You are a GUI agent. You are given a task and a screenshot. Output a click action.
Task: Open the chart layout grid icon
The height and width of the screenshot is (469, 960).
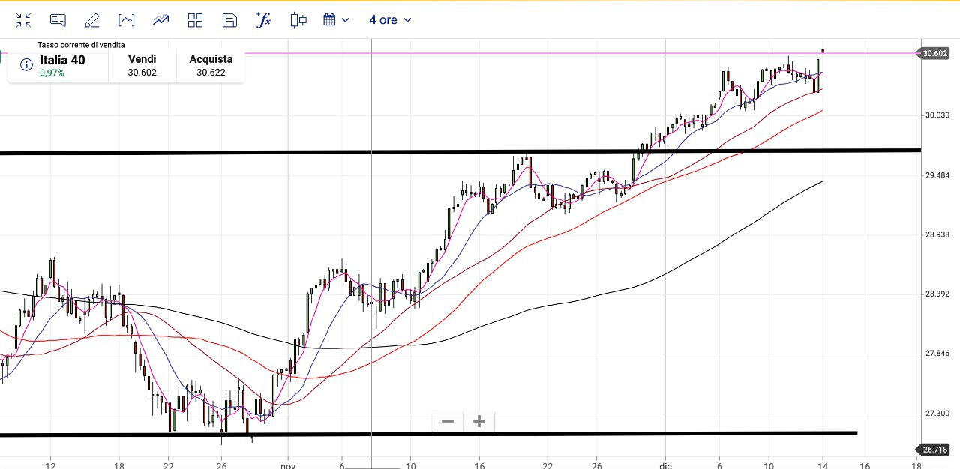pos(196,20)
